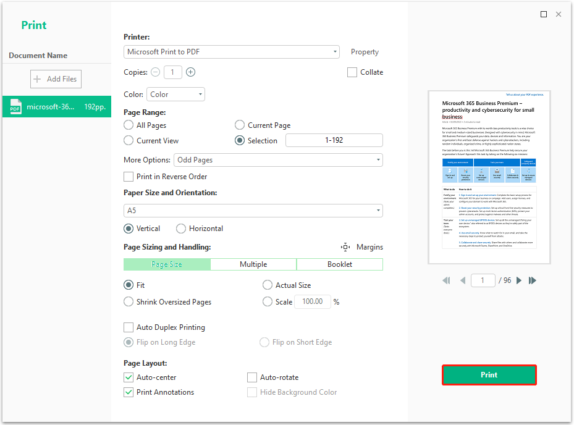Open the Color mode dropdown
Viewport: 574px width, 425px height.
[x=175, y=95]
